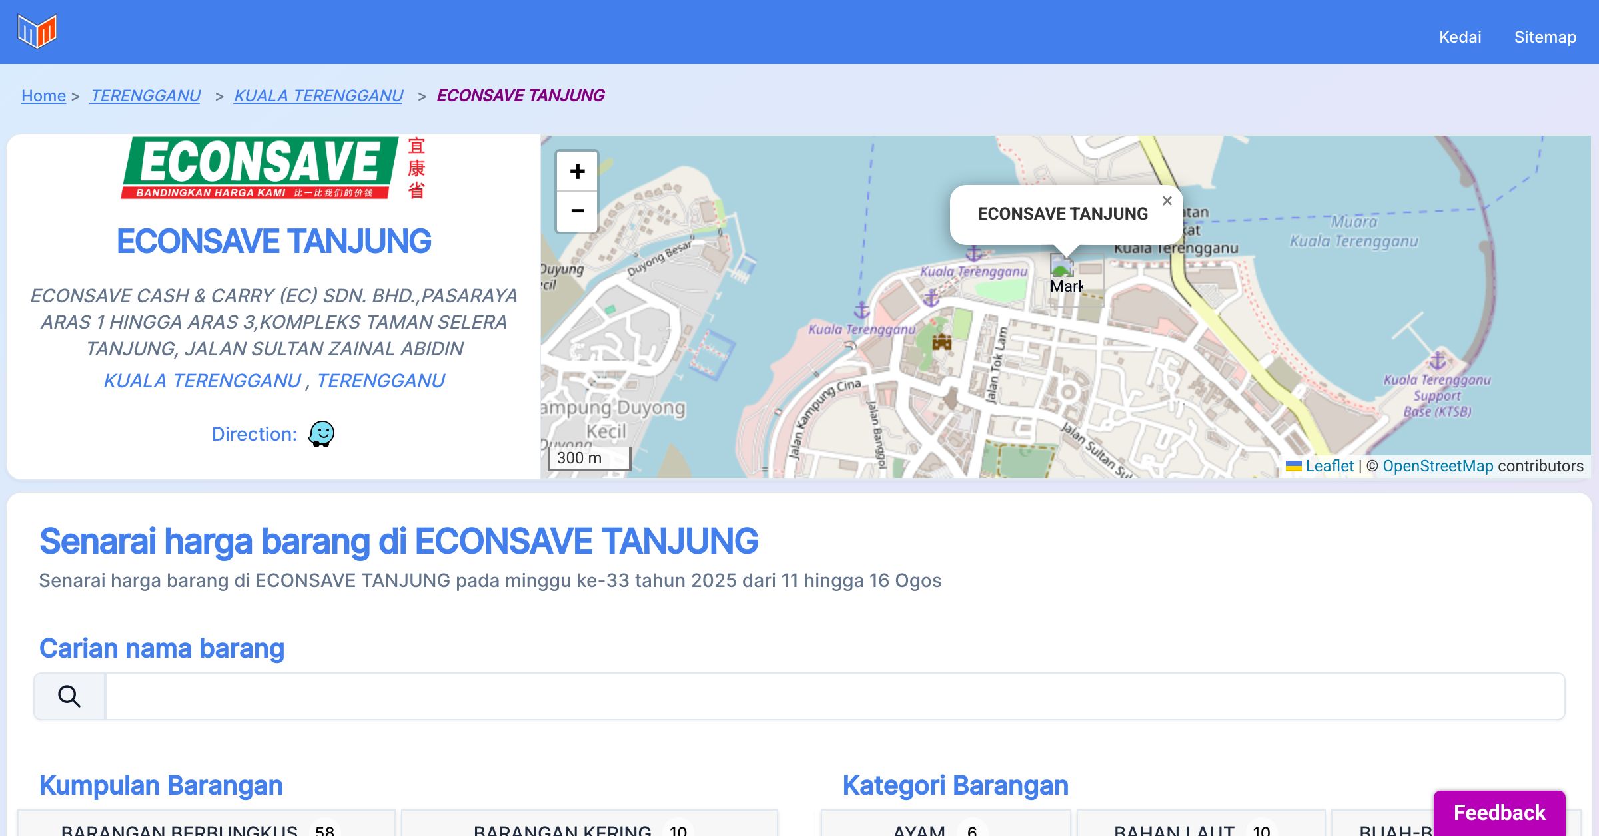Viewport: 1599px width, 836px height.
Task: Select BARANGAN BERBUNGKUS group
Action: click(207, 828)
